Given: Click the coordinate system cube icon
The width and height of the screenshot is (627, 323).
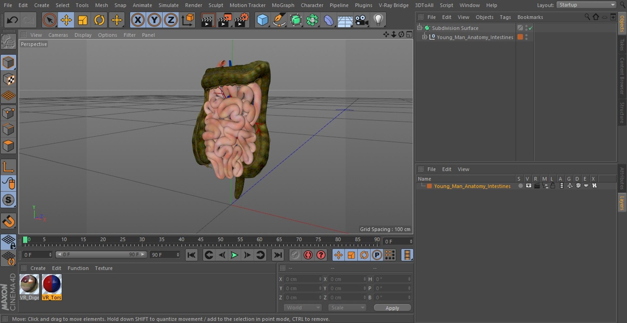Looking at the screenshot, I should coord(188,20).
